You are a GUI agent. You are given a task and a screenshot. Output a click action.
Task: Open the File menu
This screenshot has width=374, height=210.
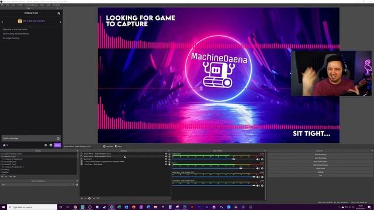pos(2,5)
